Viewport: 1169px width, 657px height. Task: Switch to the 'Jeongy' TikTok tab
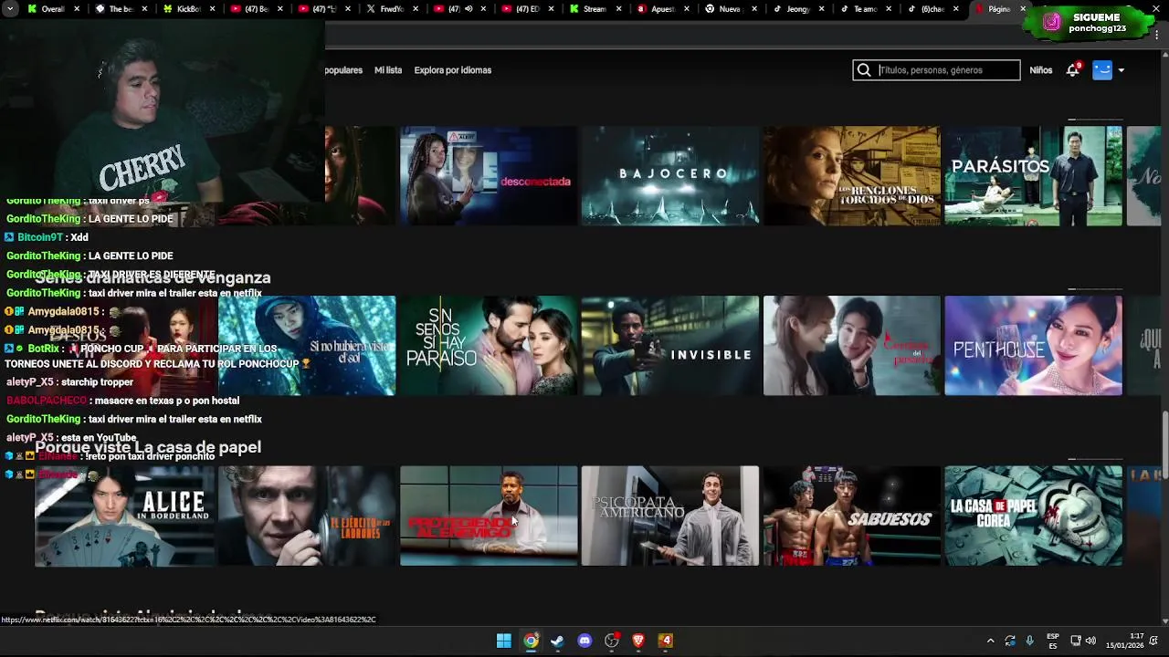click(796, 9)
